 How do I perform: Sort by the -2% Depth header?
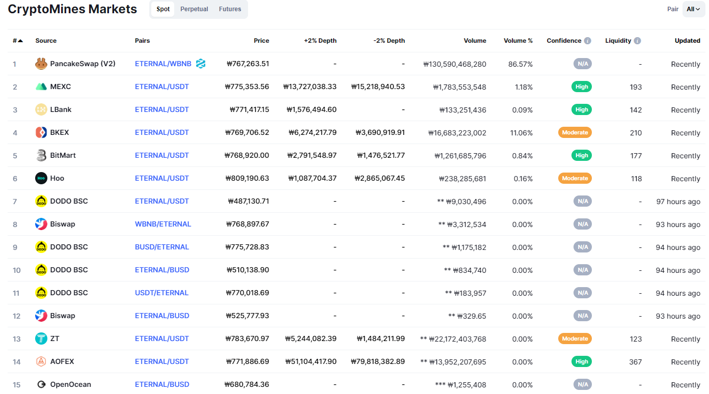coord(389,41)
